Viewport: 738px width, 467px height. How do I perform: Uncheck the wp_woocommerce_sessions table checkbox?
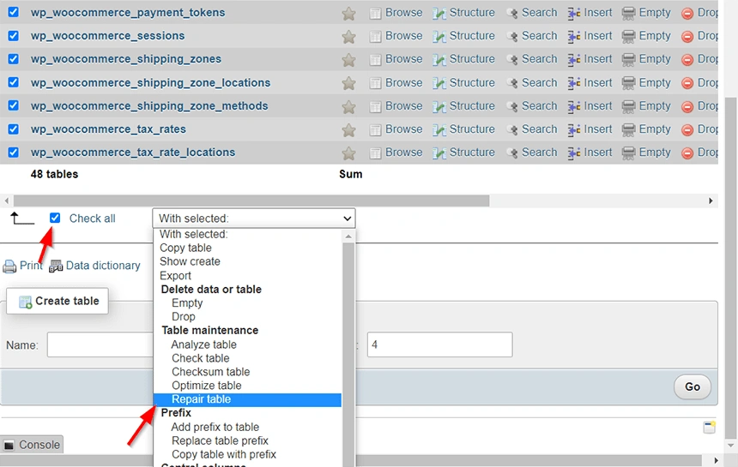click(x=13, y=36)
